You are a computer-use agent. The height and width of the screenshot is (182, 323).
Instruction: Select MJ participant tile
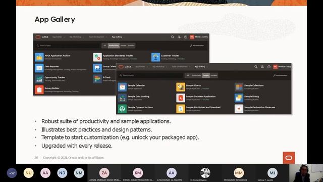[x=272, y=173]
